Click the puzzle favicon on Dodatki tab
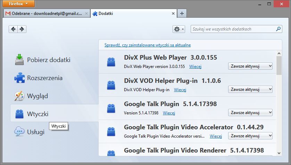Image resolution: width=291 pixels, height=165 pixels. point(95,14)
